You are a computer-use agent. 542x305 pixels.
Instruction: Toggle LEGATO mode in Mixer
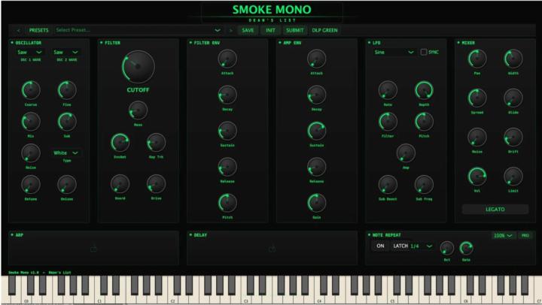point(495,210)
